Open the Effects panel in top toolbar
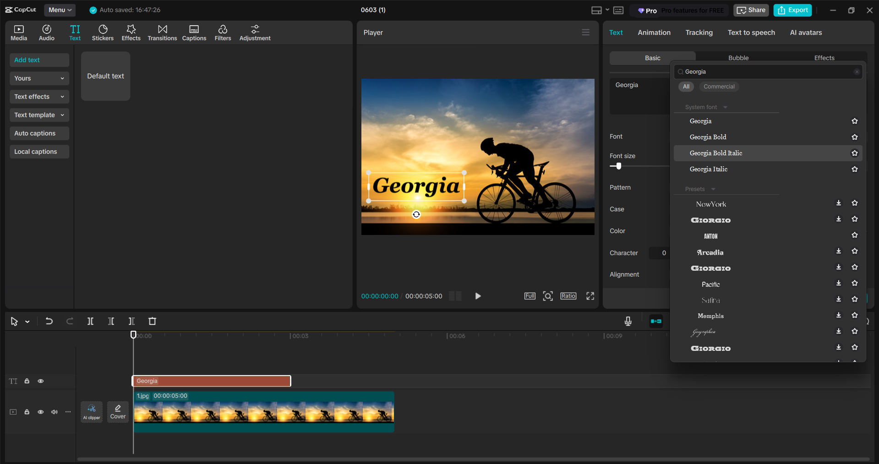This screenshot has width=879, height=464. pos(131,33)
